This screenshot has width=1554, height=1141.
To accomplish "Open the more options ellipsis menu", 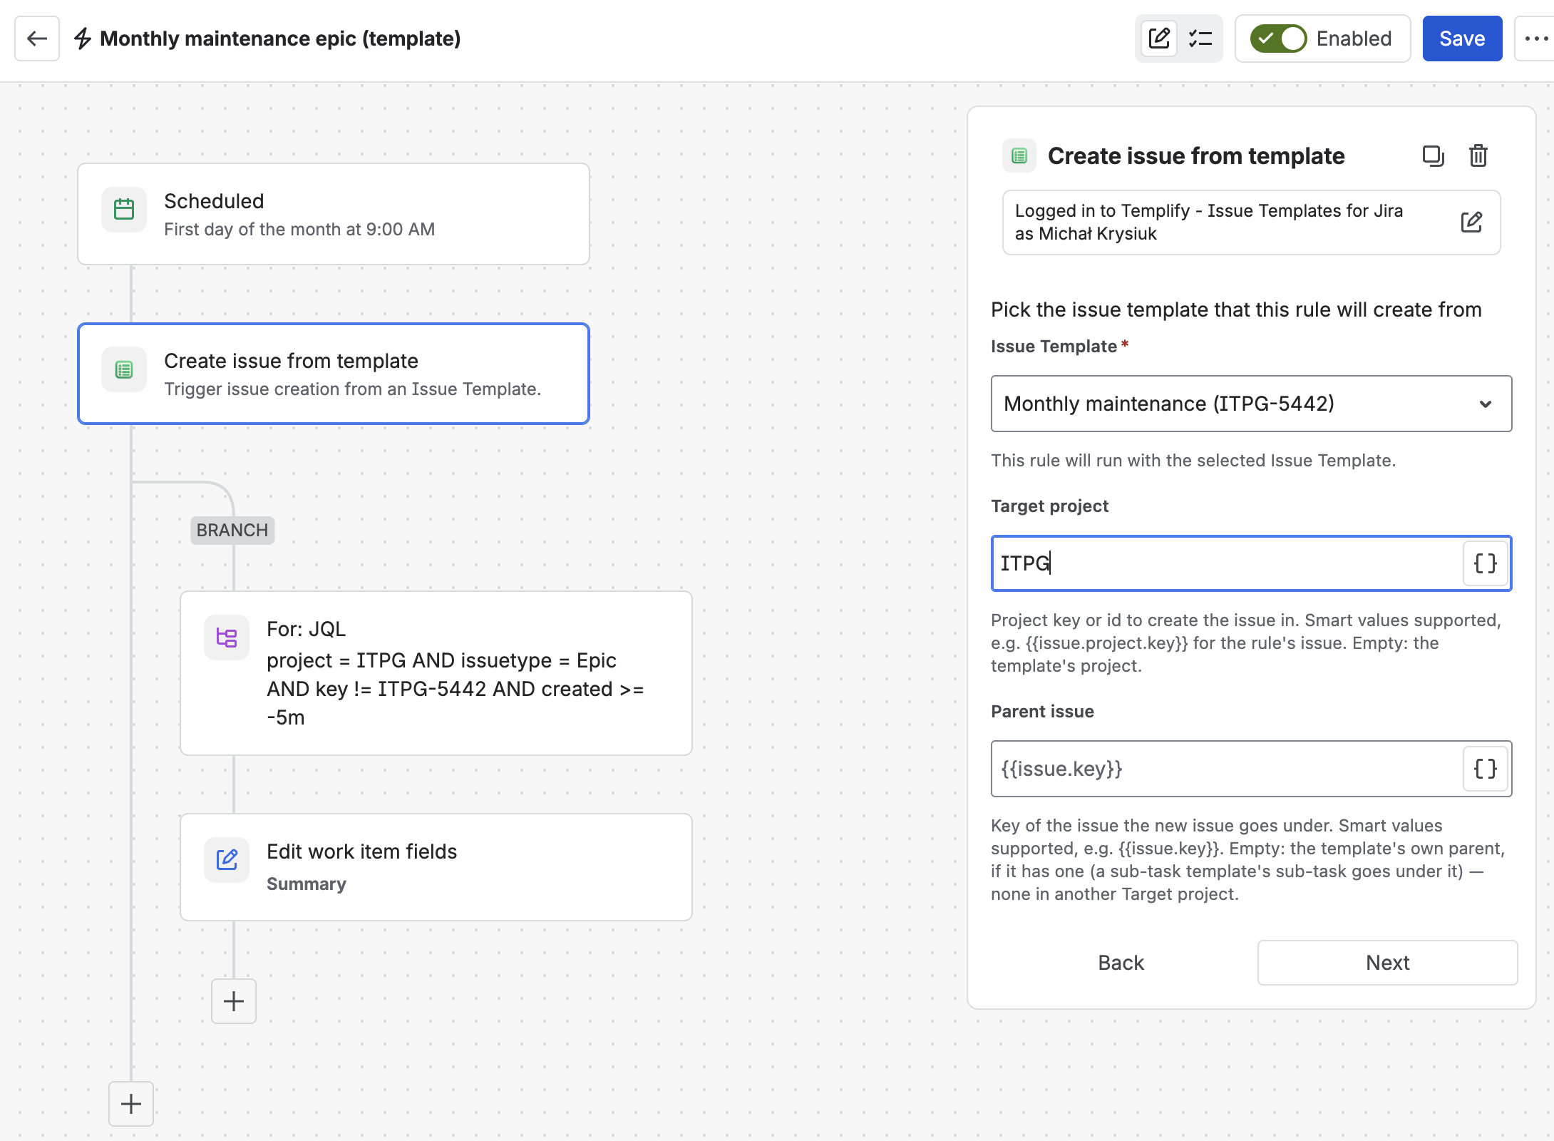I will point(1536,39).
